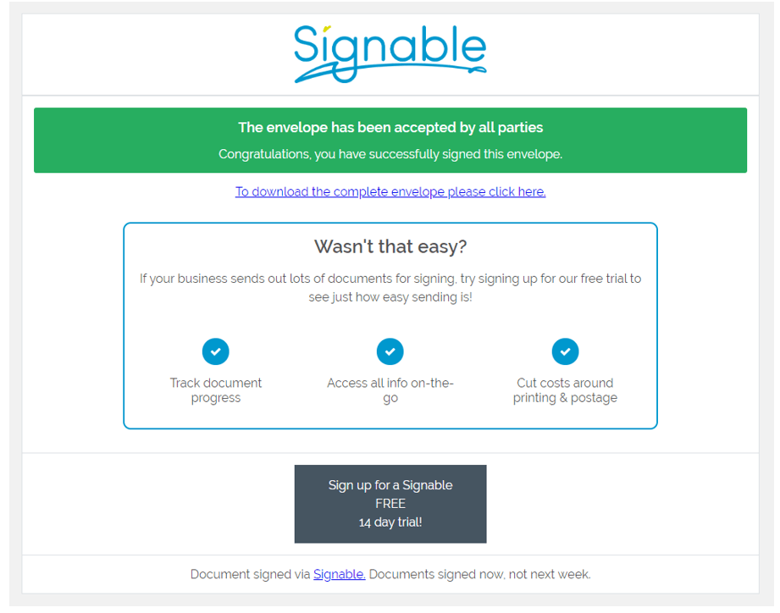Click the checkmark icon above Track document progress
780x613 pixels.
tap(215, 351)
